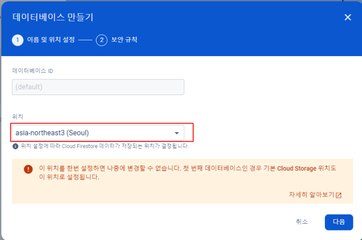Click the step 2 circle indicator
This screenshot has height=240, width=362.
pyautogui.click(x=101, y=40)
